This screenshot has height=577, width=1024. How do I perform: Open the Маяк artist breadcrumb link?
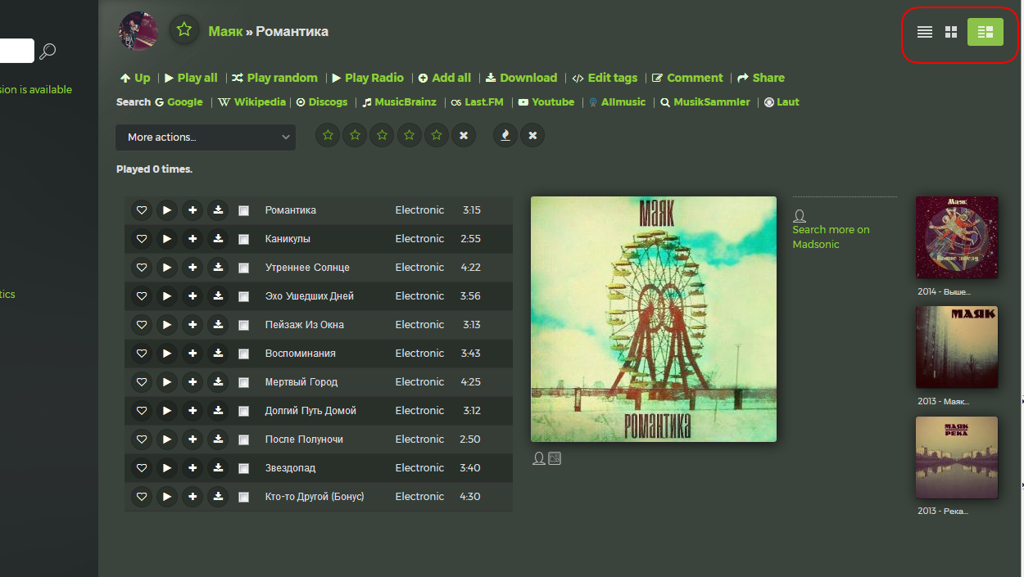click(x=225, y=31)
